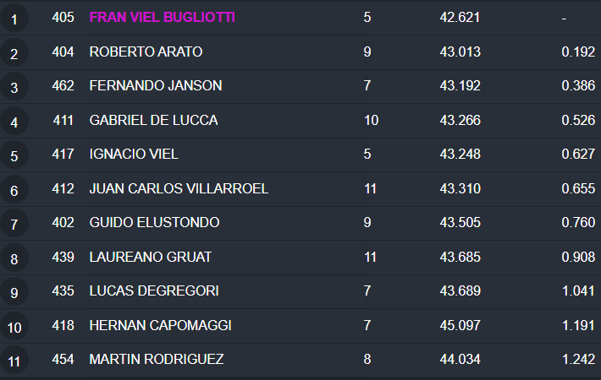The height and width of the screenshot is (380, 601).
Task: Click GUIDO ELUSTONDO's best time 43.505
Action: coord(460,223)
